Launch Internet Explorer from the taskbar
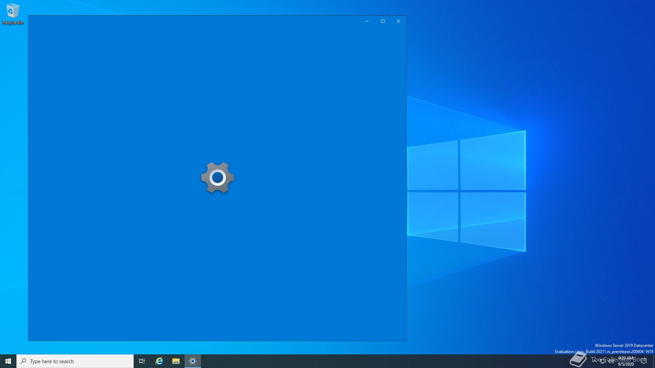Image resolution: width=655 pixels, height=368 pixels. (159, 361)
